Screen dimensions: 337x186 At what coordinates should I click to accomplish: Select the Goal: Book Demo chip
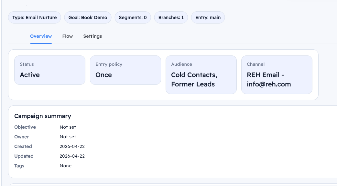click(88, 17)
